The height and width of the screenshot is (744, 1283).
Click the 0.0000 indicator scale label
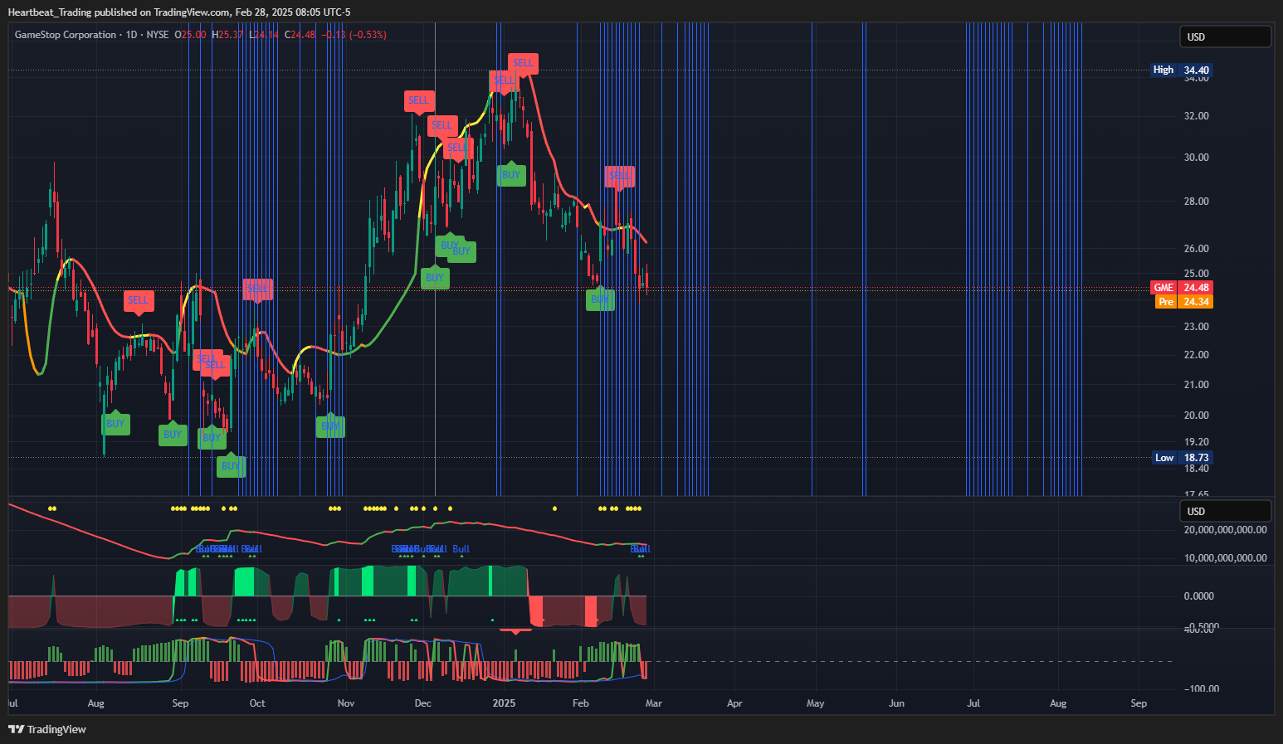pyautogui.click(x=1198, y=596)
